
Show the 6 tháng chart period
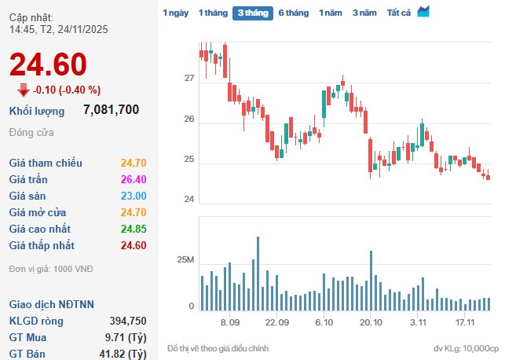[293, 13]
